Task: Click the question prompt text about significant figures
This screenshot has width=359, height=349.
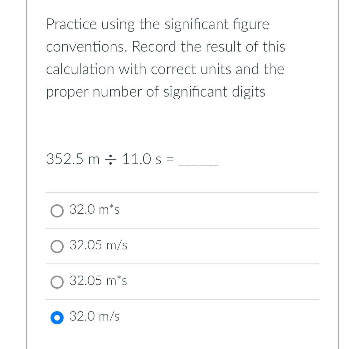Action: click(x=165, y=58)
